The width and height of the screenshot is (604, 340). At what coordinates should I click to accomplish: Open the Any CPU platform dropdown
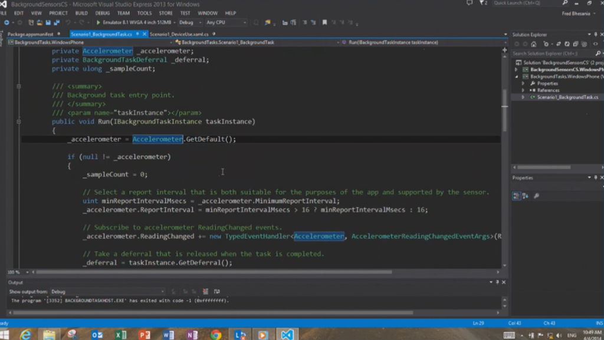coord(226,22)
